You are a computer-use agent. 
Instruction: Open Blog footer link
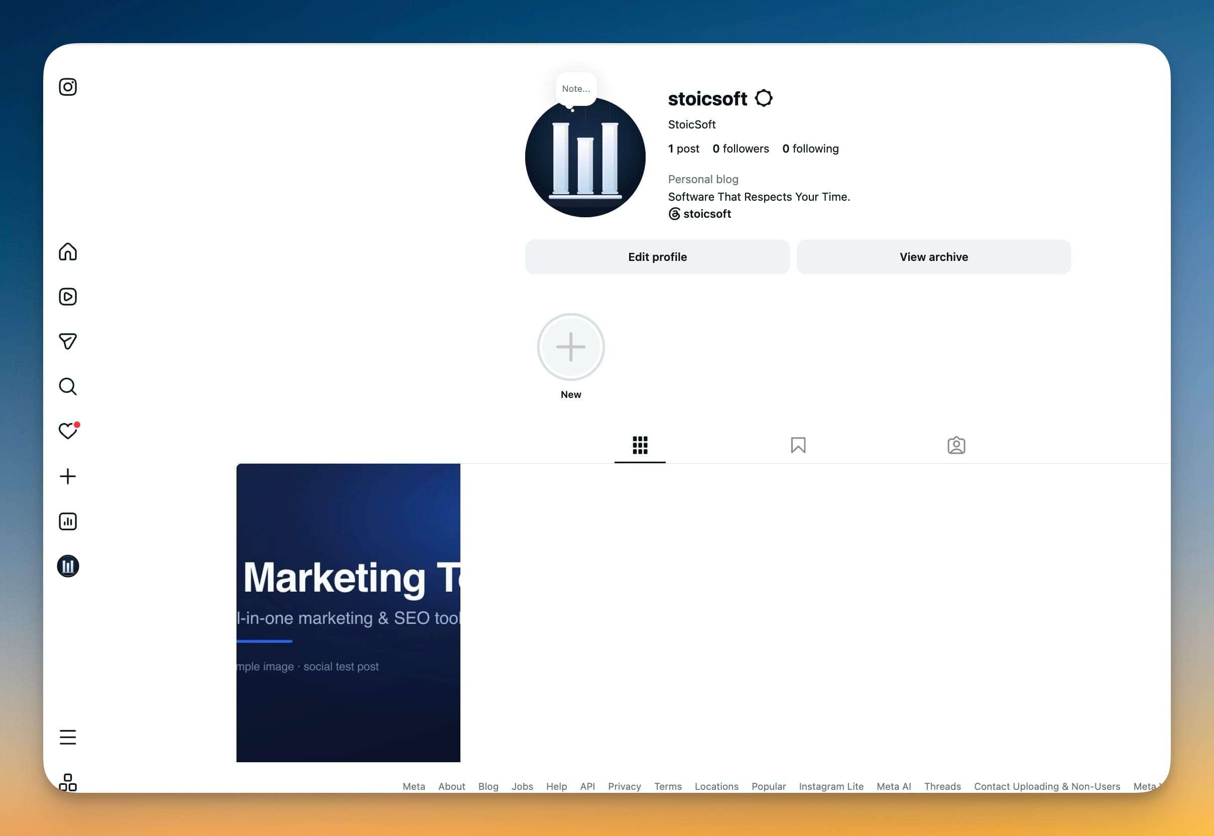(488, 786)
